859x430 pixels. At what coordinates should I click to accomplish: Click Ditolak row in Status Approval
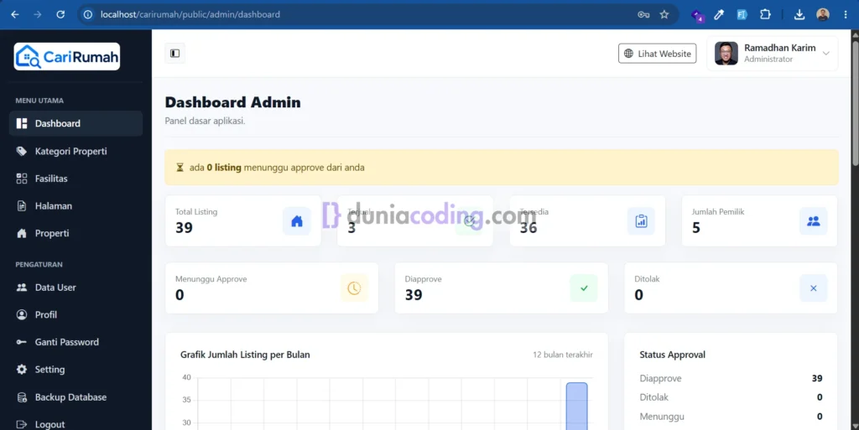tap(731, 397)
